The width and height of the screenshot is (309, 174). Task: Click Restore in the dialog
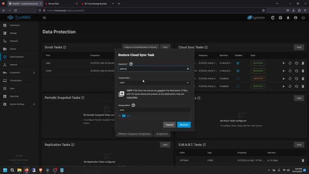pyautogui.click(x=184, y=125)
